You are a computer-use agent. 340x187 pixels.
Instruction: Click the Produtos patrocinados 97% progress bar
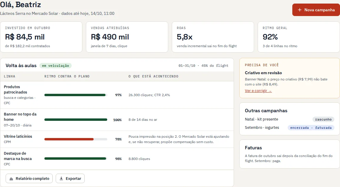pyautogui.click(x=76, y=95)
